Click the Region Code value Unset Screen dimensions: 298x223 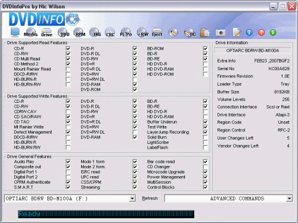tap(284, 123)
